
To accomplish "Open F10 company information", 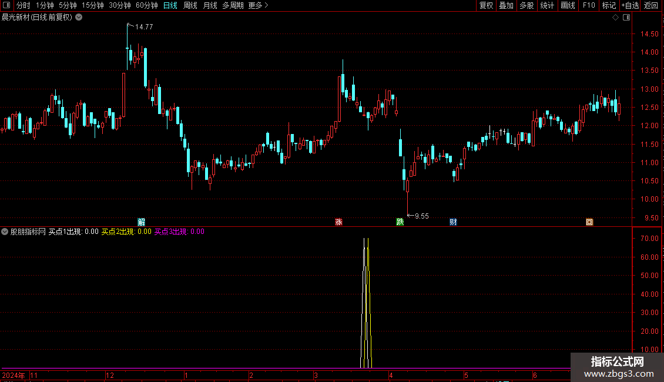I will (x=589, y=5).
